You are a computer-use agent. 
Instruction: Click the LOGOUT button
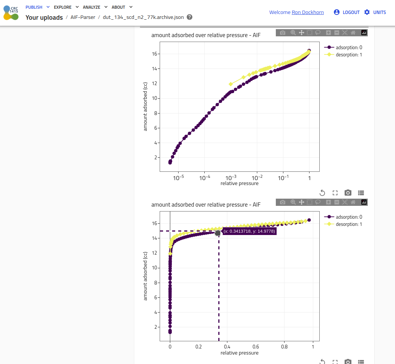tap(347, 12)
